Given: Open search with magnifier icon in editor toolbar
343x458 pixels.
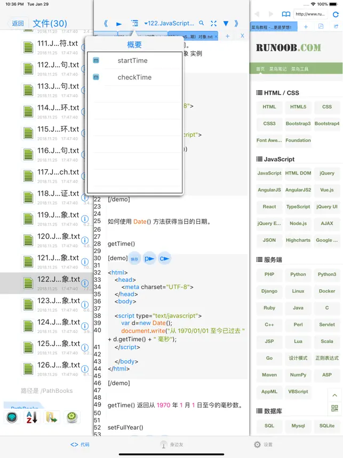Looking at the screenshot, I should pyautogui.click(x=202, y=23).
